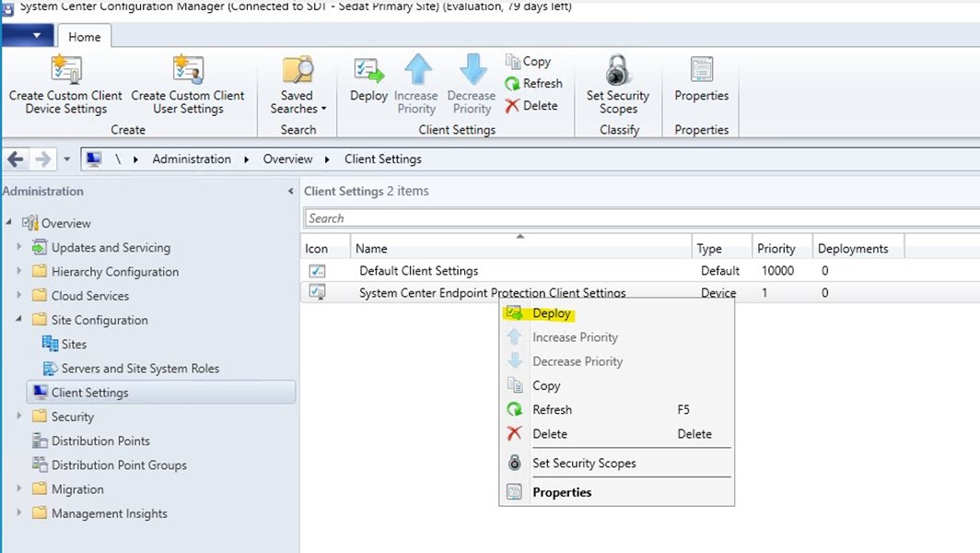Viewport: 980px width, 553px height.
Task: Choose Properties from the context menu
Action: [616, 492]
